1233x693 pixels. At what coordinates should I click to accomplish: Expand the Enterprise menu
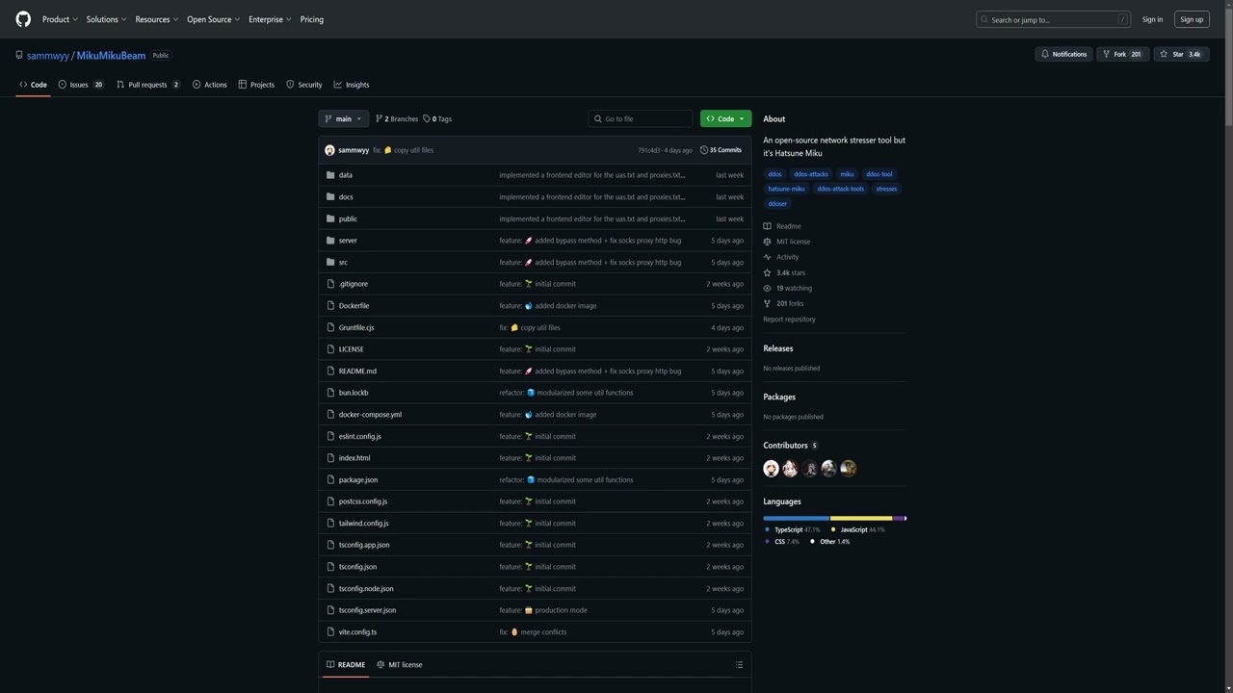pos(270,19)
